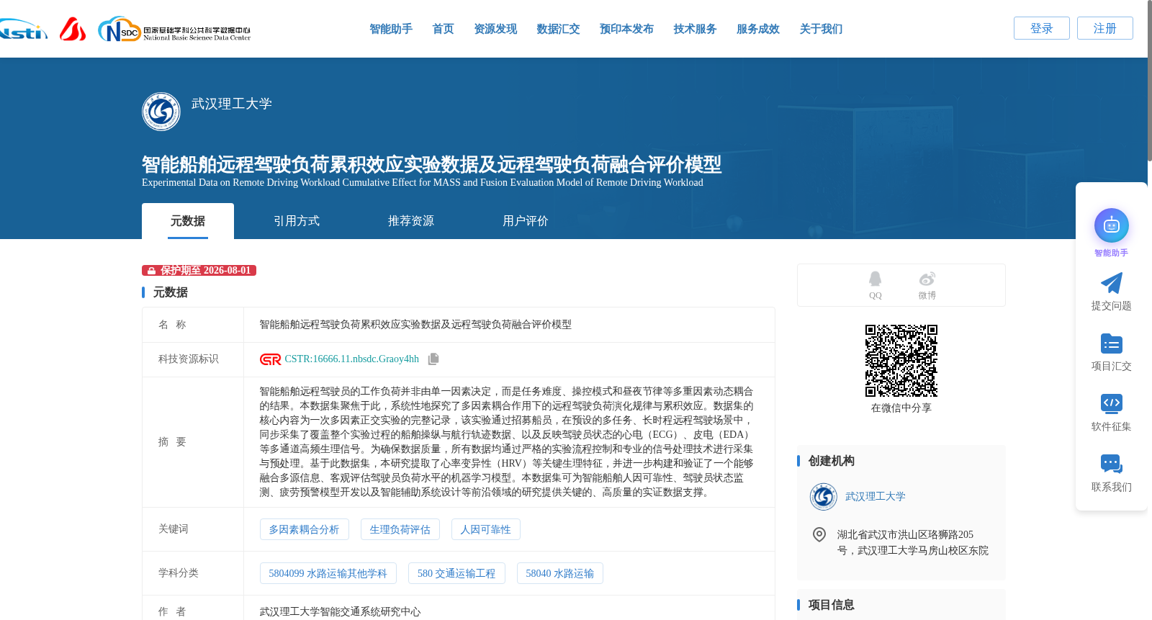
Task: Select the 元数据 tab
Action: pyautogui.click(x=188, y=221)
